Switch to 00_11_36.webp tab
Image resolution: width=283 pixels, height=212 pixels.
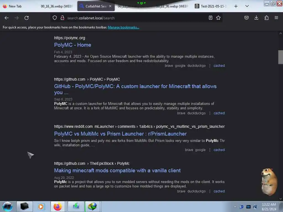[172, 6]
